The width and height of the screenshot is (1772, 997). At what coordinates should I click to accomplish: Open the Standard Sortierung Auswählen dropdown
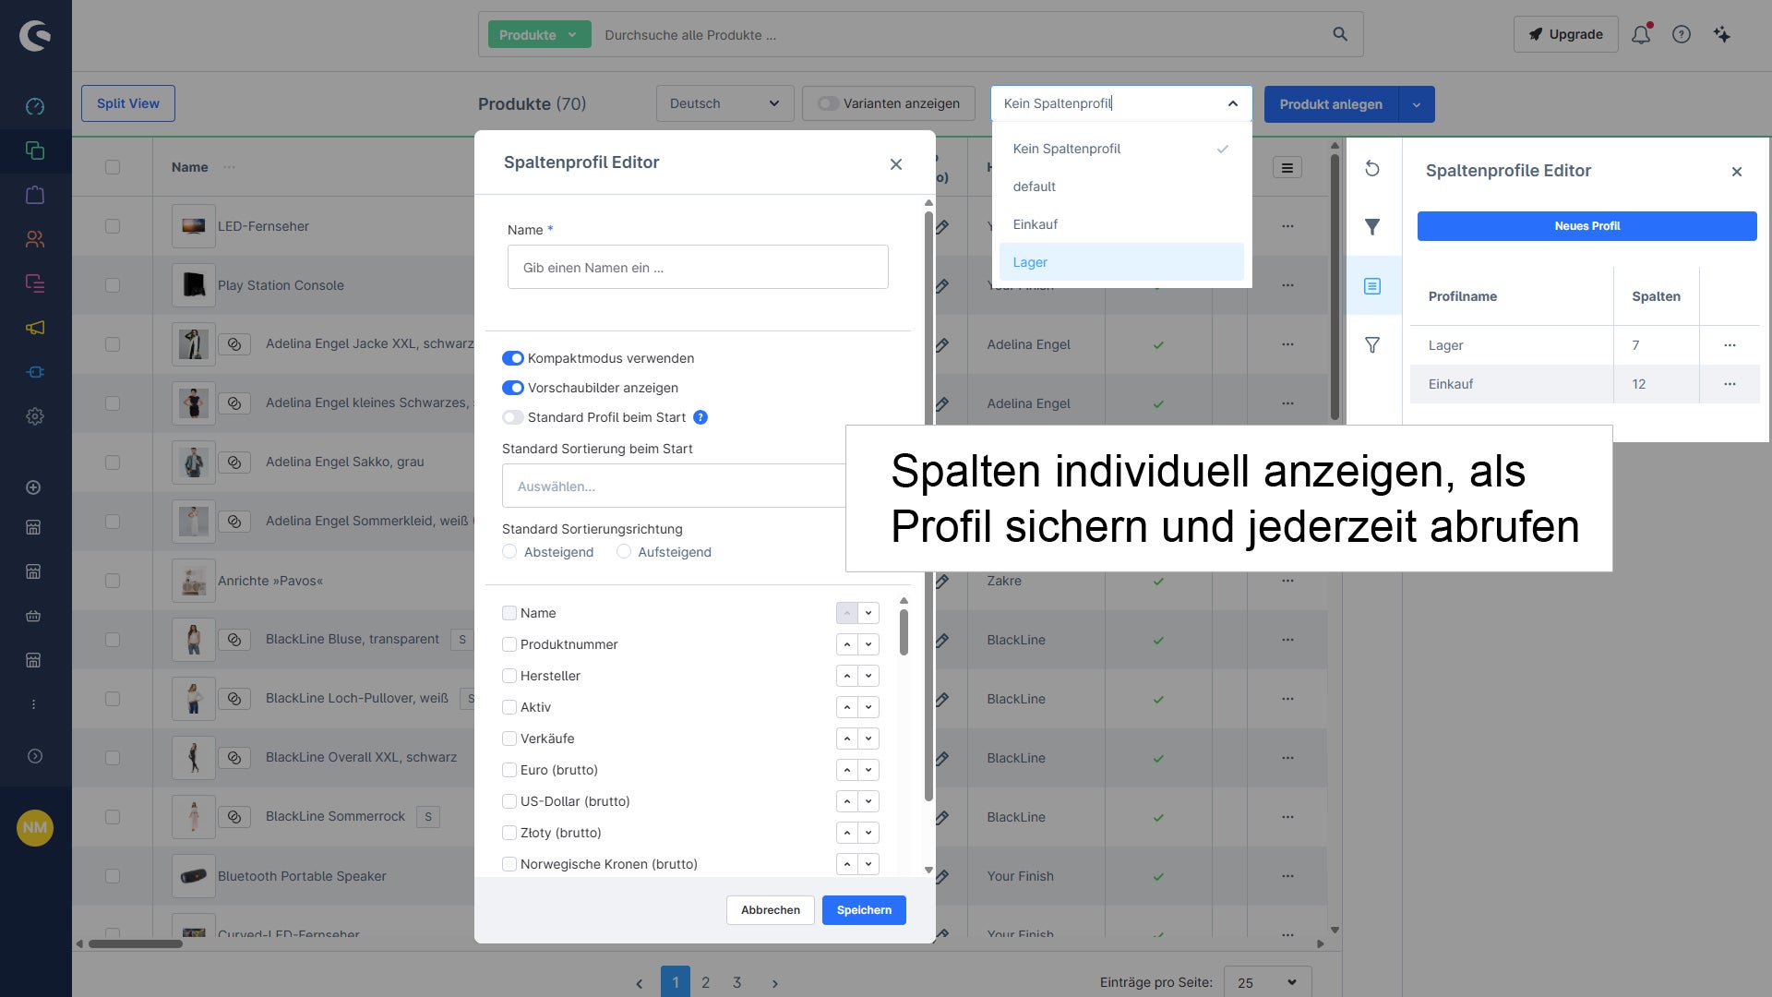[x=674, y=486]
